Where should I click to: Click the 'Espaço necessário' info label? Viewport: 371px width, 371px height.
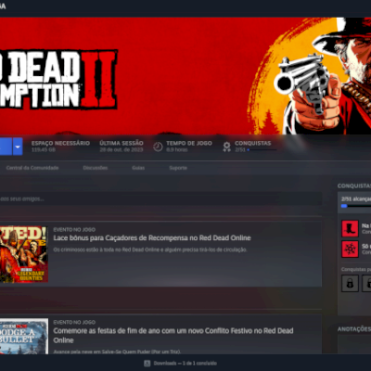[x=60, y=143]
